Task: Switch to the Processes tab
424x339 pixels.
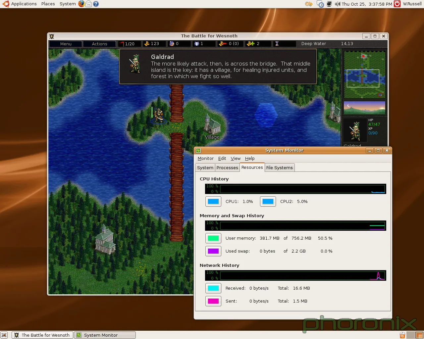Action: tap(227, 168)
